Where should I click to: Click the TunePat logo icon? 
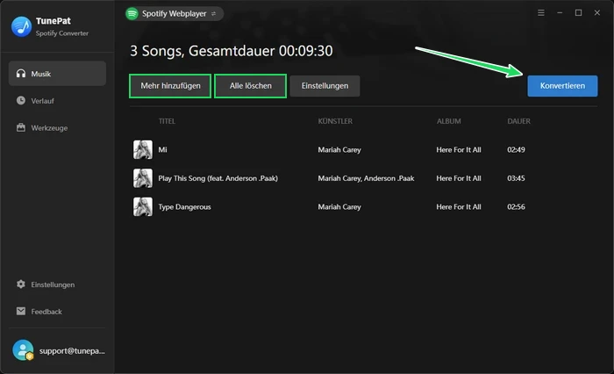pos(22,26)
